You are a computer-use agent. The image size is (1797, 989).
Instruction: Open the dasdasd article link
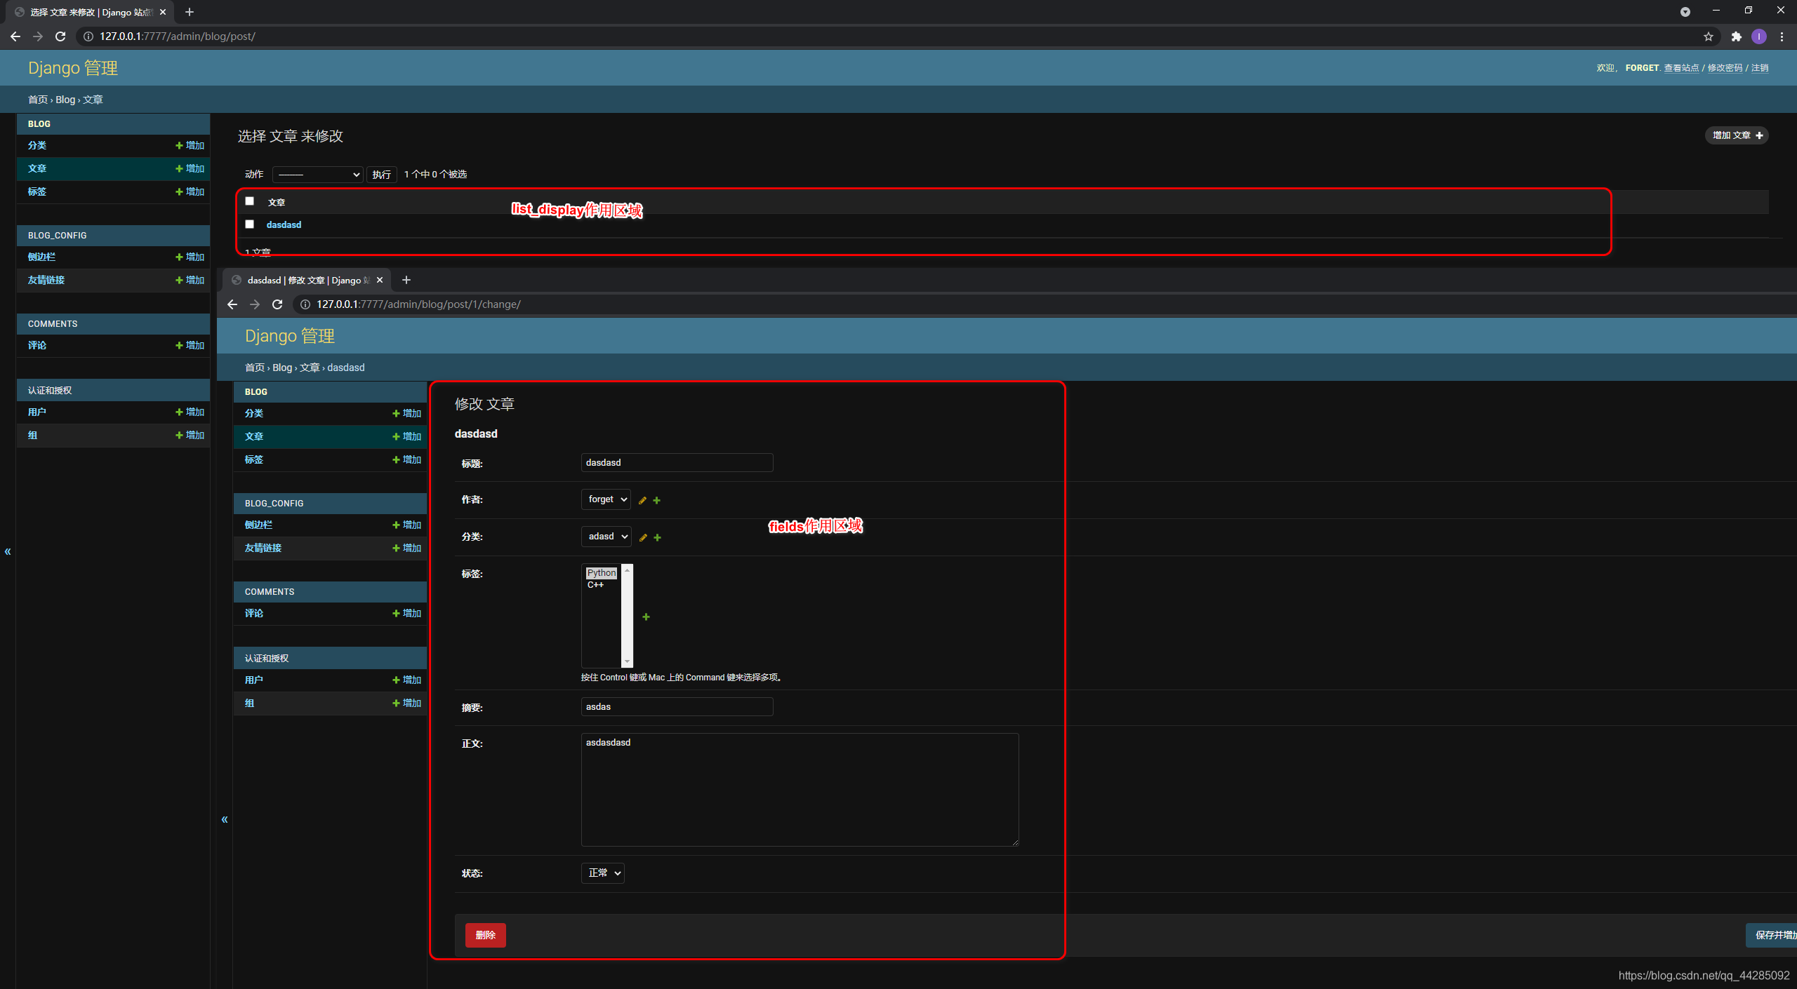284,224
